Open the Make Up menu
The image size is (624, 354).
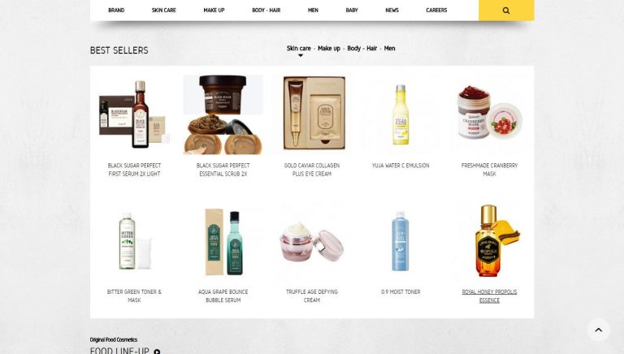(x=214, y=11)
